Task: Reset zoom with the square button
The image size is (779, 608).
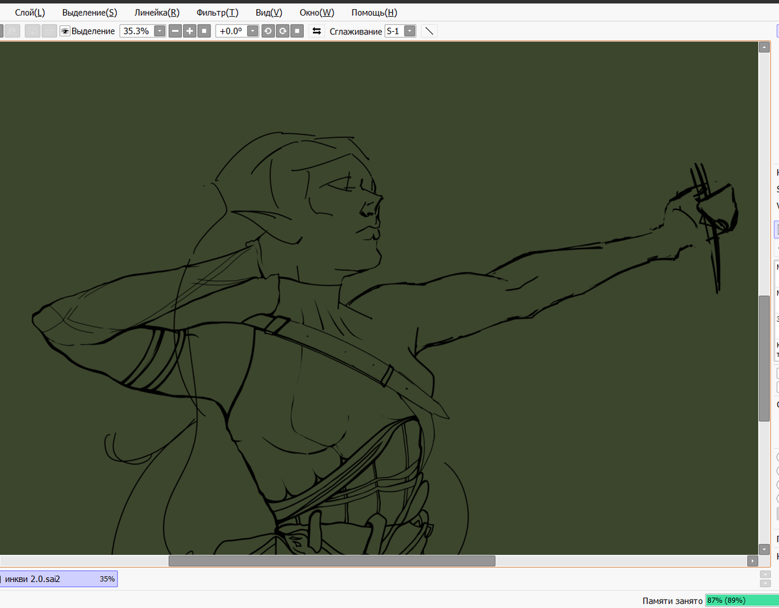Action: coord(204,31)
